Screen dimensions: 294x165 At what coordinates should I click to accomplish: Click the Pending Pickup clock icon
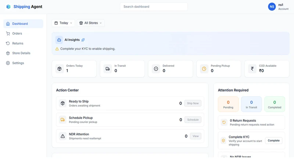[204, 69]
